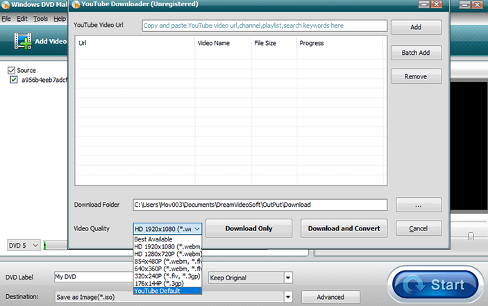The width and height of the screenshot is (488, 306).
Task: Click the YouTube Video Url input field
Action: point(265,26)
